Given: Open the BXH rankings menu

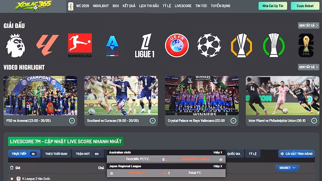Looking at the screenshot, I should pyautogui.click(x=116, y=6).
